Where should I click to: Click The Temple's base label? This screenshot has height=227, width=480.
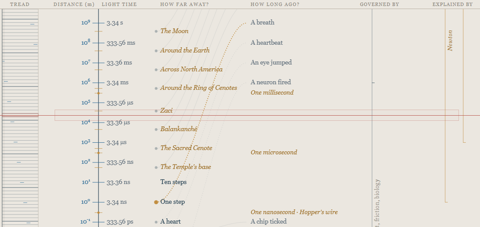coord(185,167)
